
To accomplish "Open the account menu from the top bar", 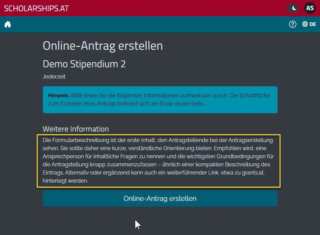I will tap(310, 8).
